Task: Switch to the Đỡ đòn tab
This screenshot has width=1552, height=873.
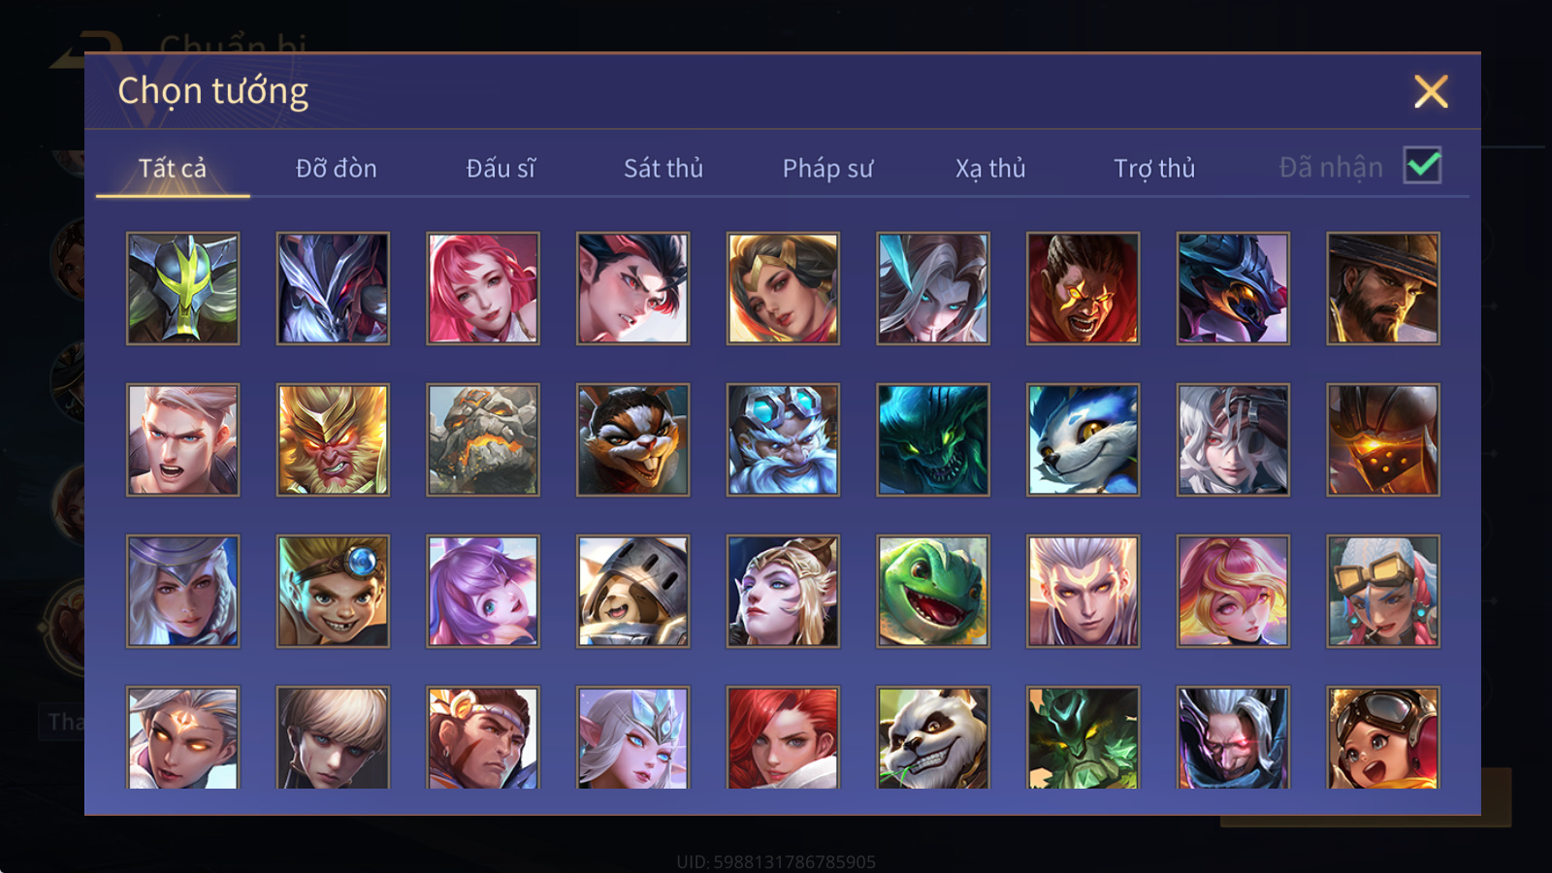Action: click(x=336, y=169)
